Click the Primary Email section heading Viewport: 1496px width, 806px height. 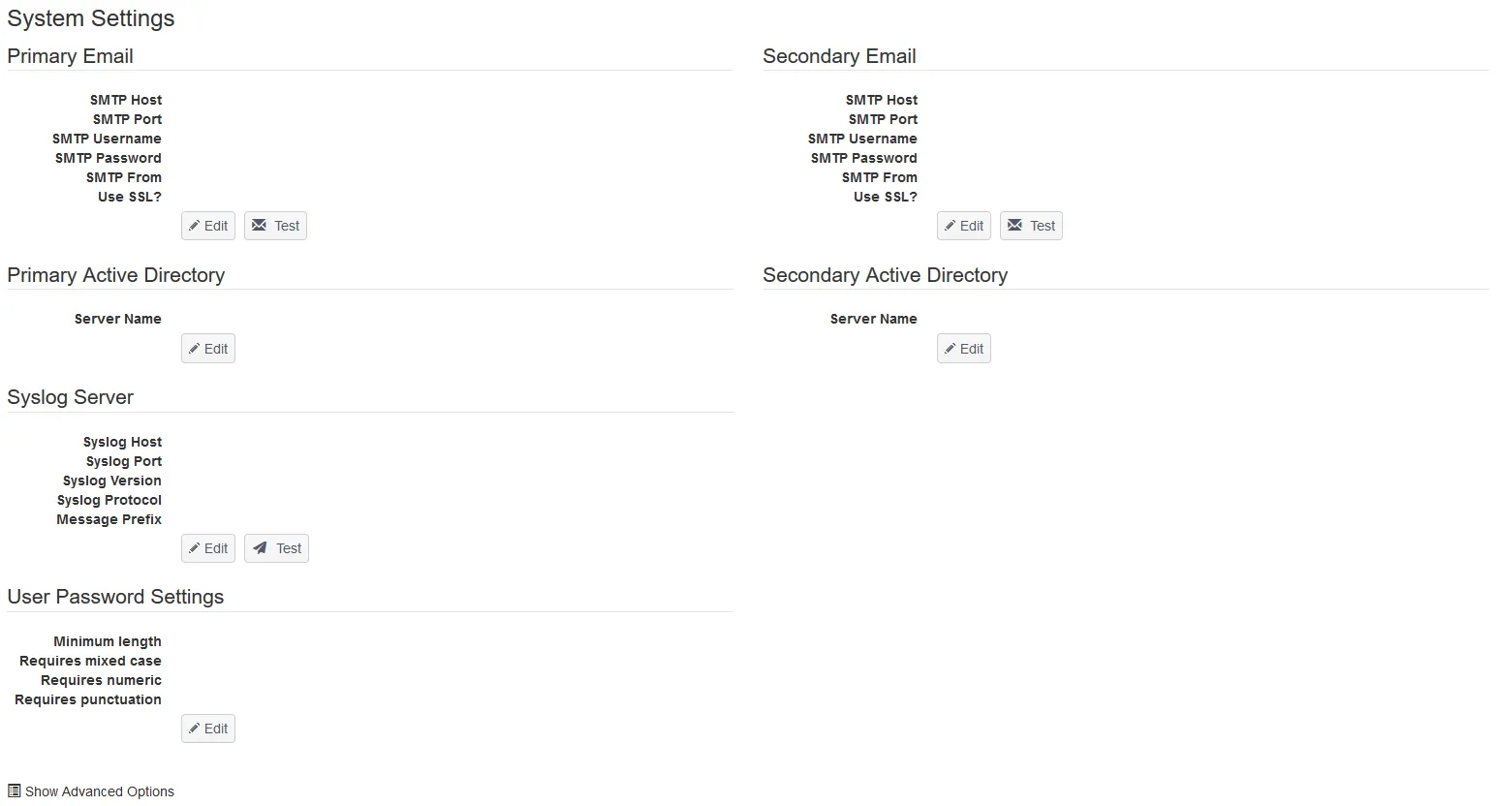pos(70,56)
